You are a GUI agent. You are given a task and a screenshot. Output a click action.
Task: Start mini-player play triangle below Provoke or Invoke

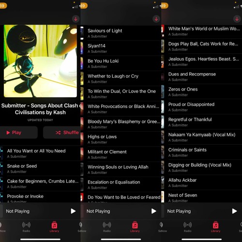coord(73,211)
